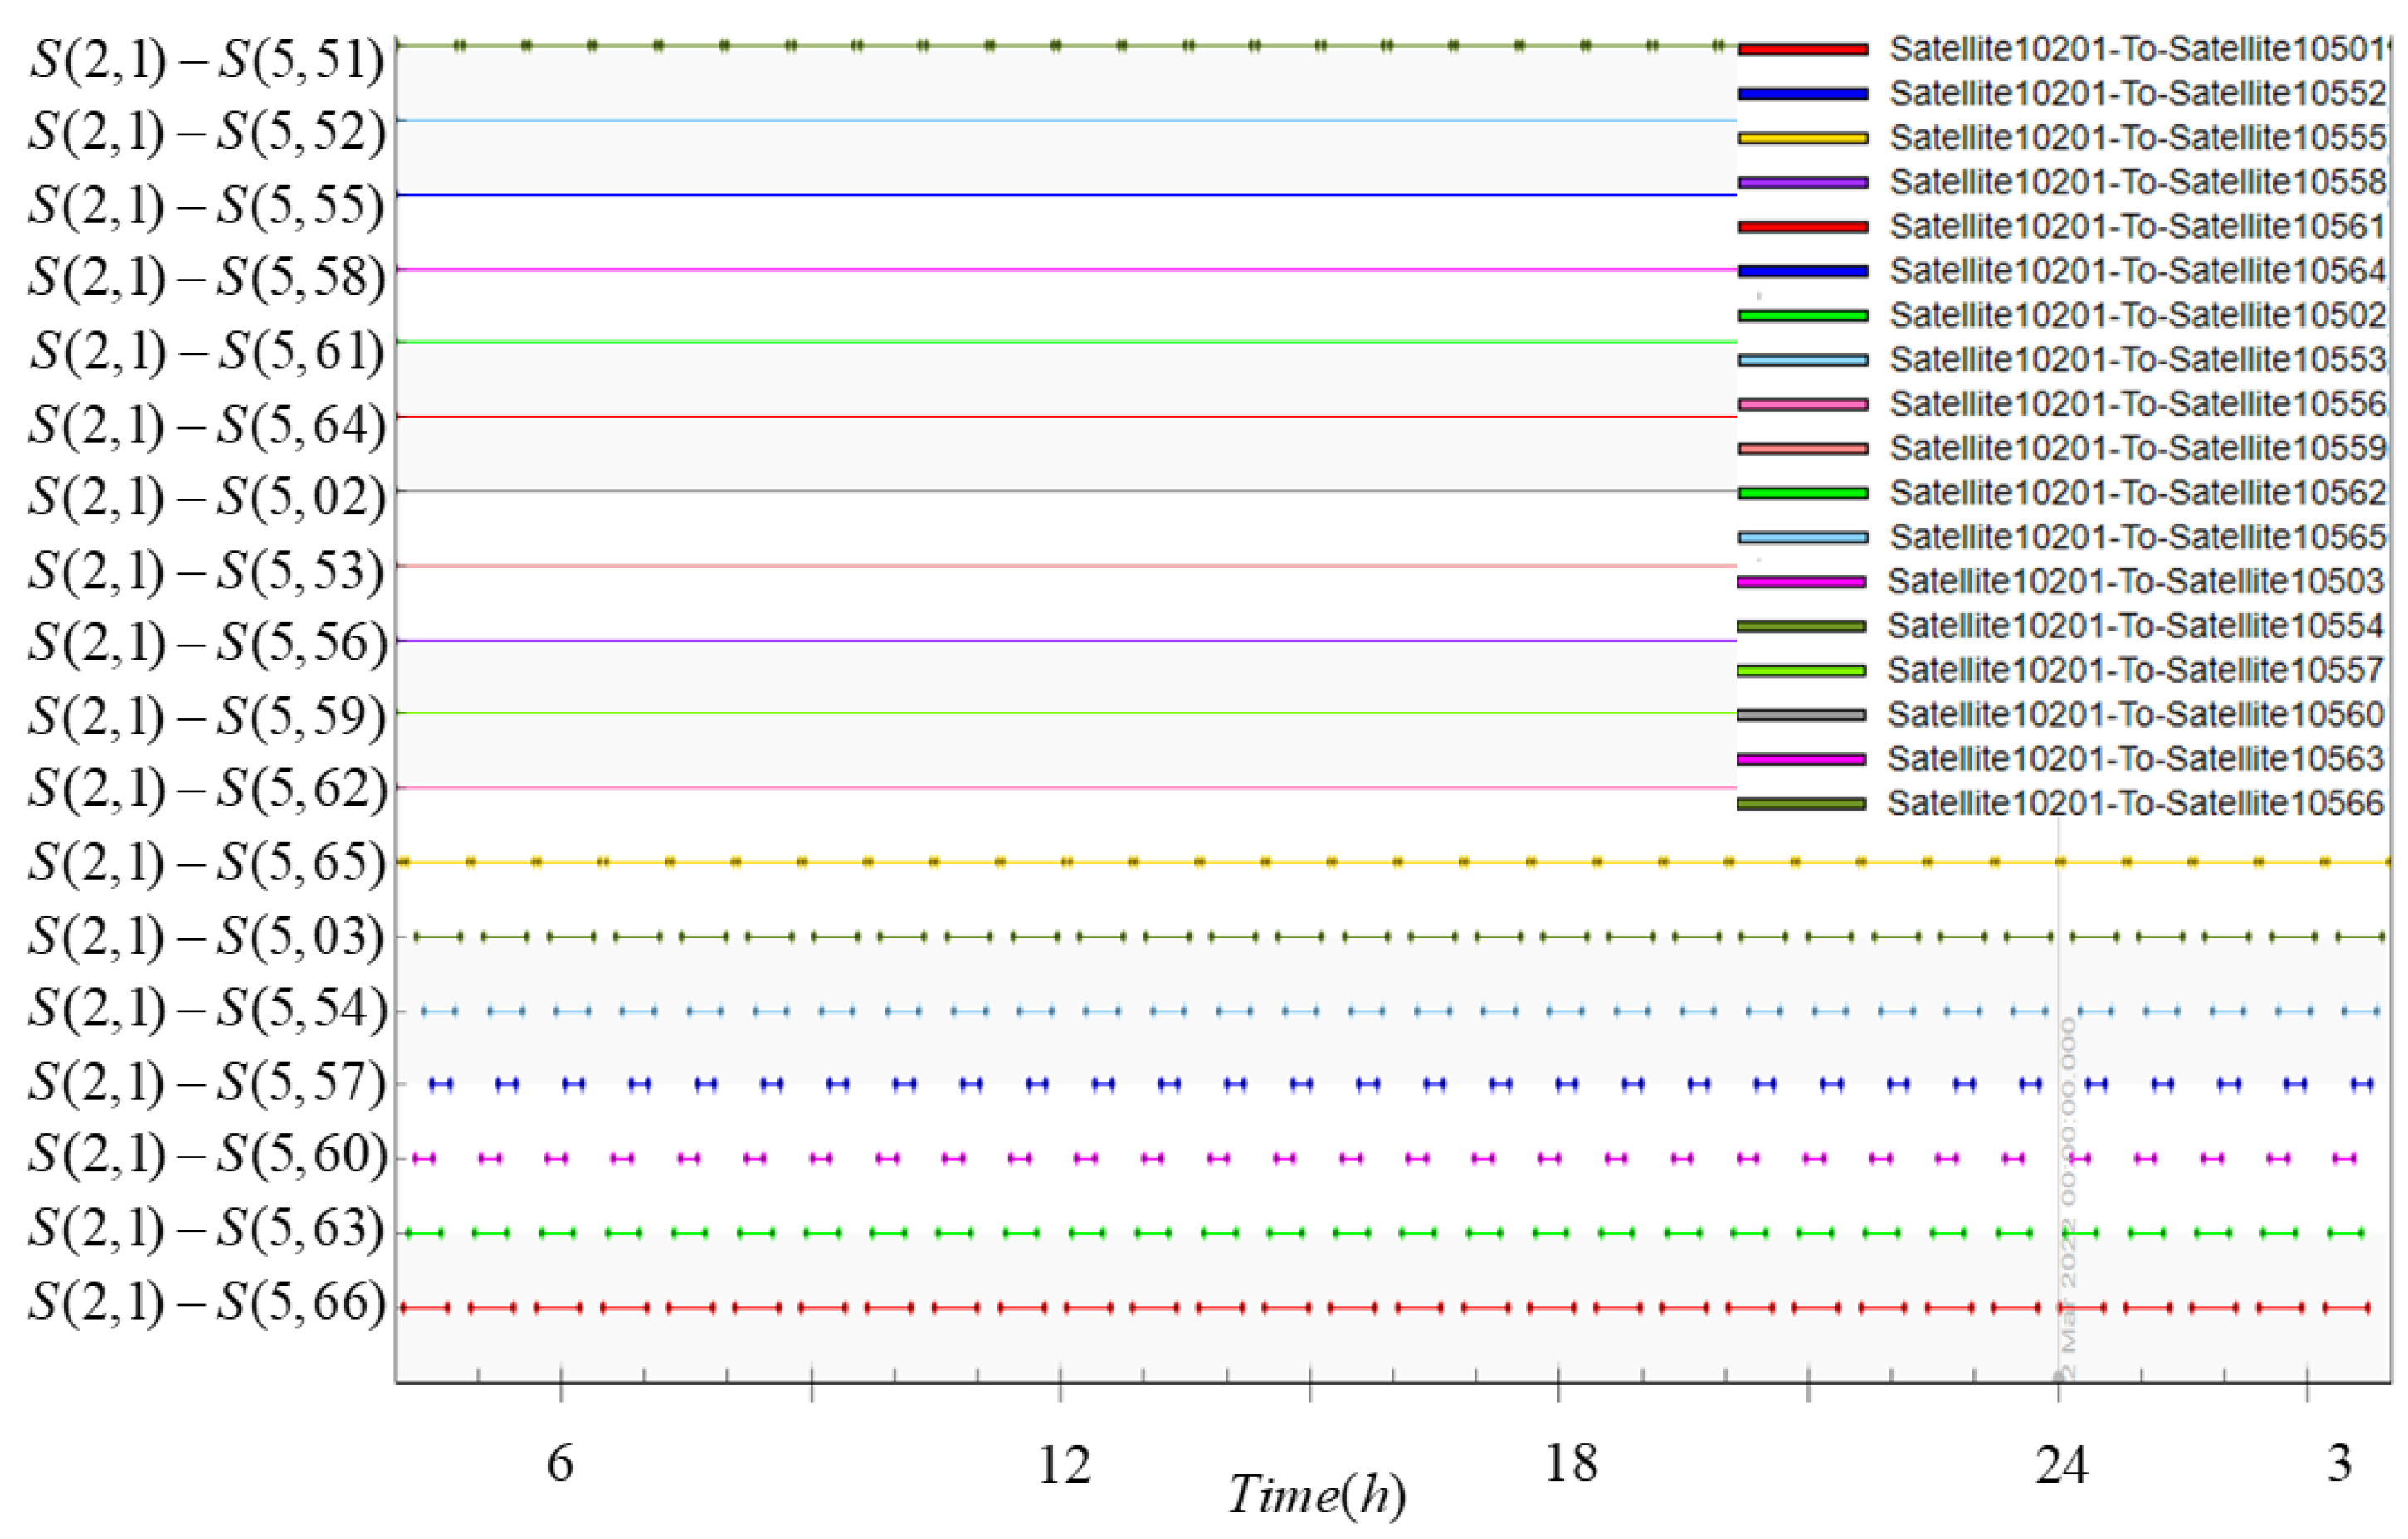
Task: Click the 18 tick label on time axis
Action: tap(1570, 1464)
